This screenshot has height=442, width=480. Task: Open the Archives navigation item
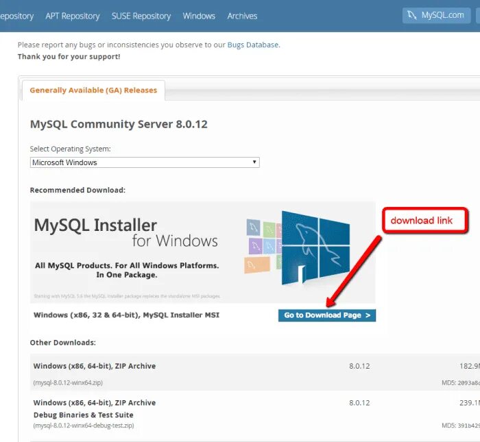point(242,16)
